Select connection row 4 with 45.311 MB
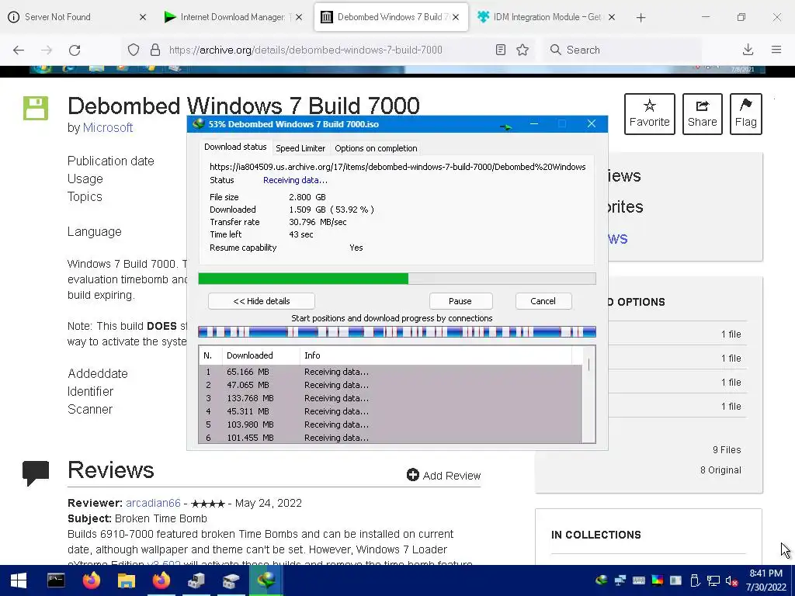The image size is (795, 596). (391, 411)
